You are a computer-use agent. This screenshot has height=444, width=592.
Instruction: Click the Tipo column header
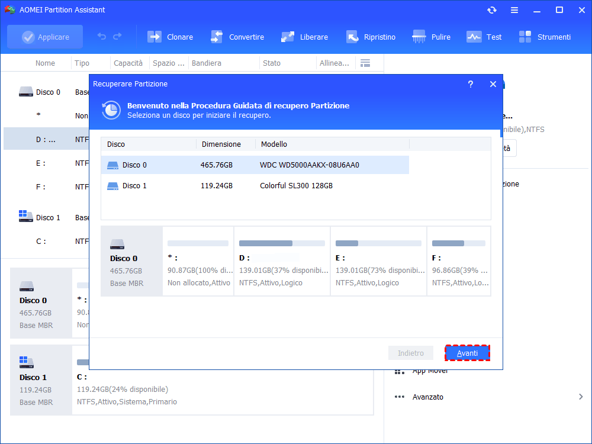(82, 63)
